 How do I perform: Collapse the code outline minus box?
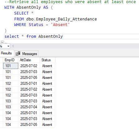(2, 42)
